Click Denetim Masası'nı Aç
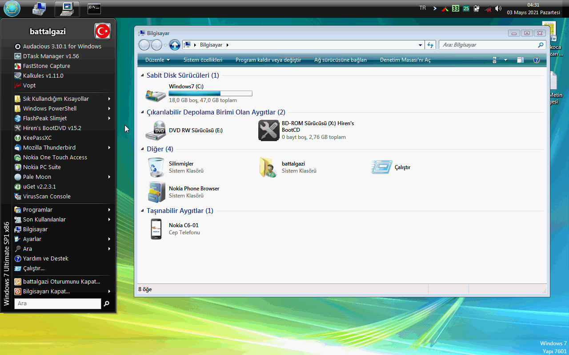This screenshot has height=355, width=569. [x=405, y=60]
